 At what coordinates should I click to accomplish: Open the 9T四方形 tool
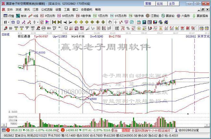(x=118, y=16)
